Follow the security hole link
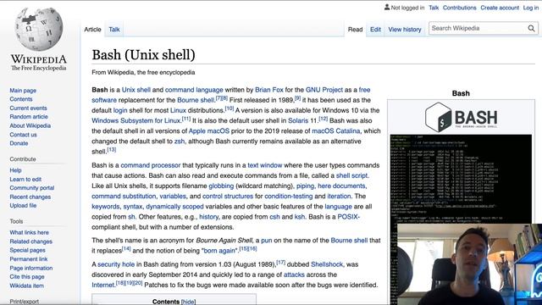 (116, 264)
